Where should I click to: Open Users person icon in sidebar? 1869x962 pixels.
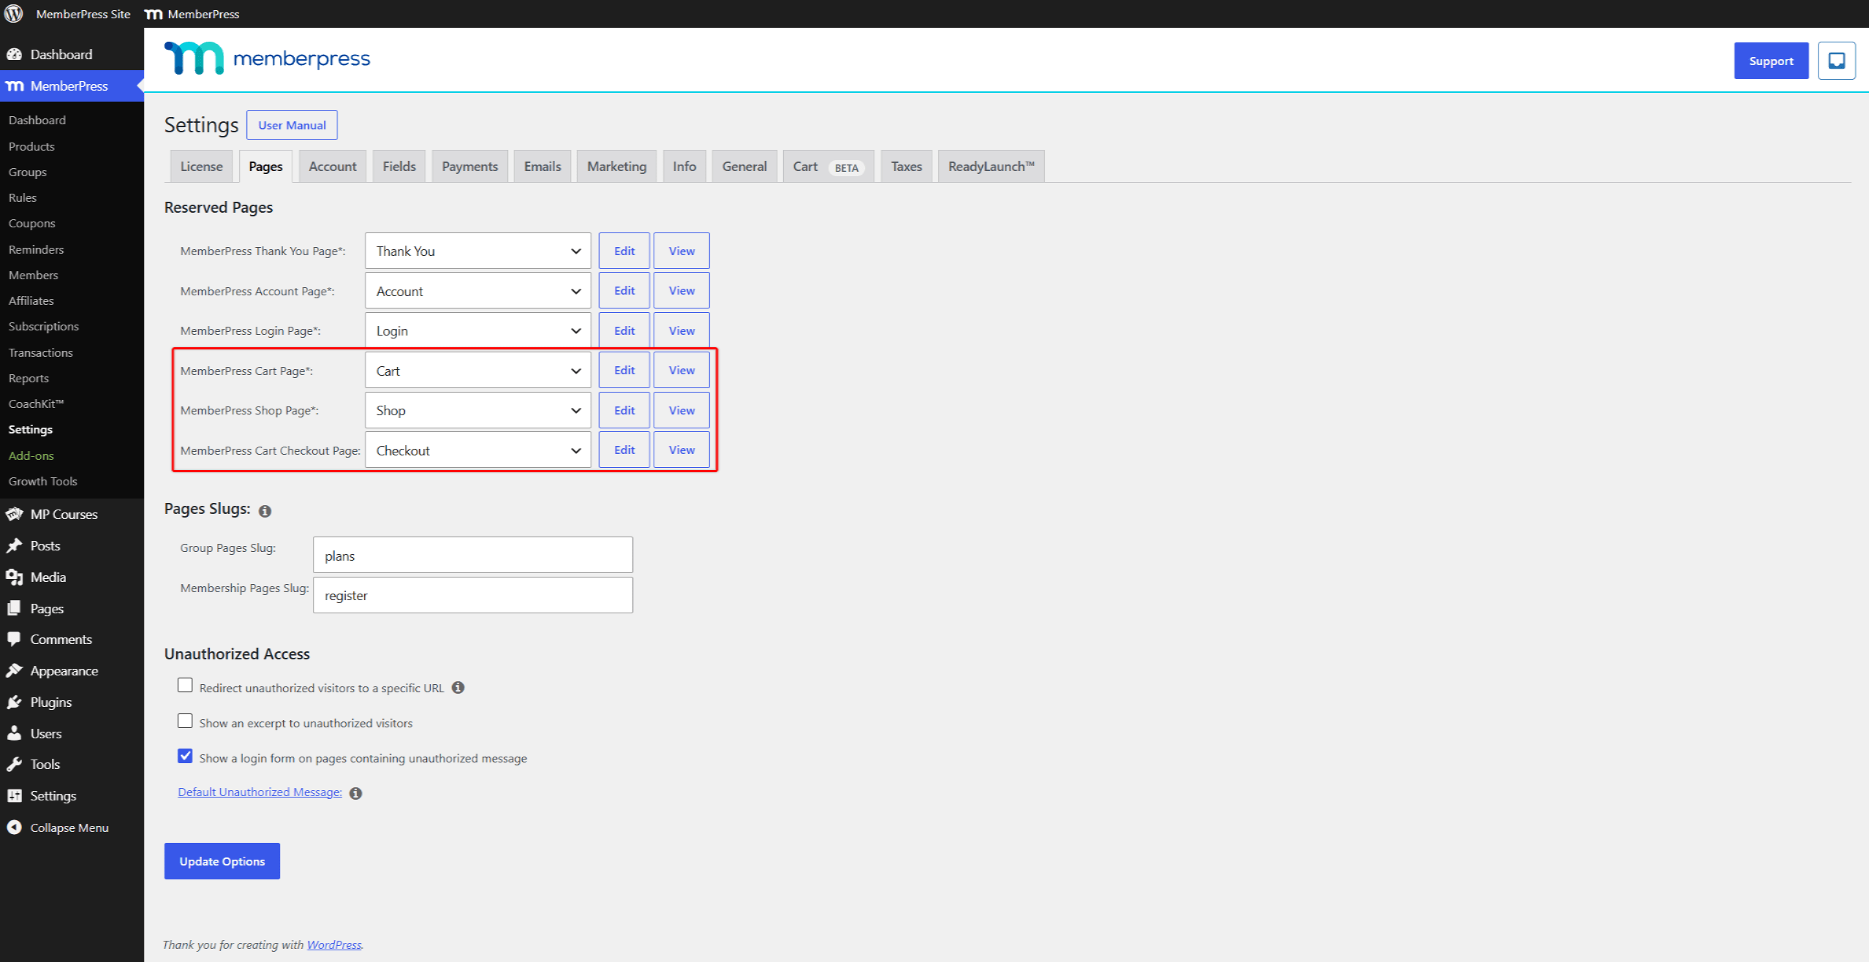point(14,733)
